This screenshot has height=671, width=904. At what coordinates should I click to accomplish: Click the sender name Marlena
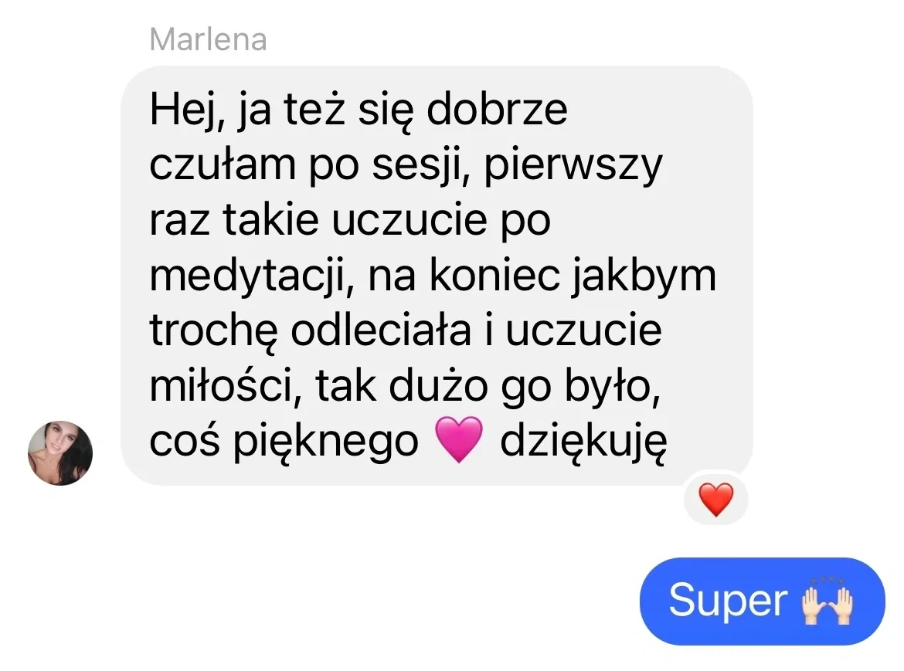click(x=208, y=39)
